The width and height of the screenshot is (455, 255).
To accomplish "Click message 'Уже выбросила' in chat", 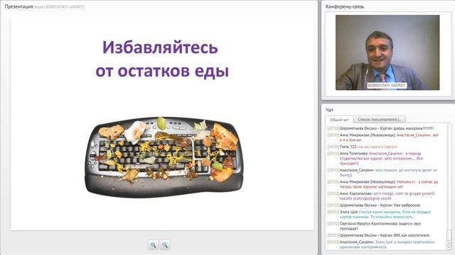I will (374, 205).
